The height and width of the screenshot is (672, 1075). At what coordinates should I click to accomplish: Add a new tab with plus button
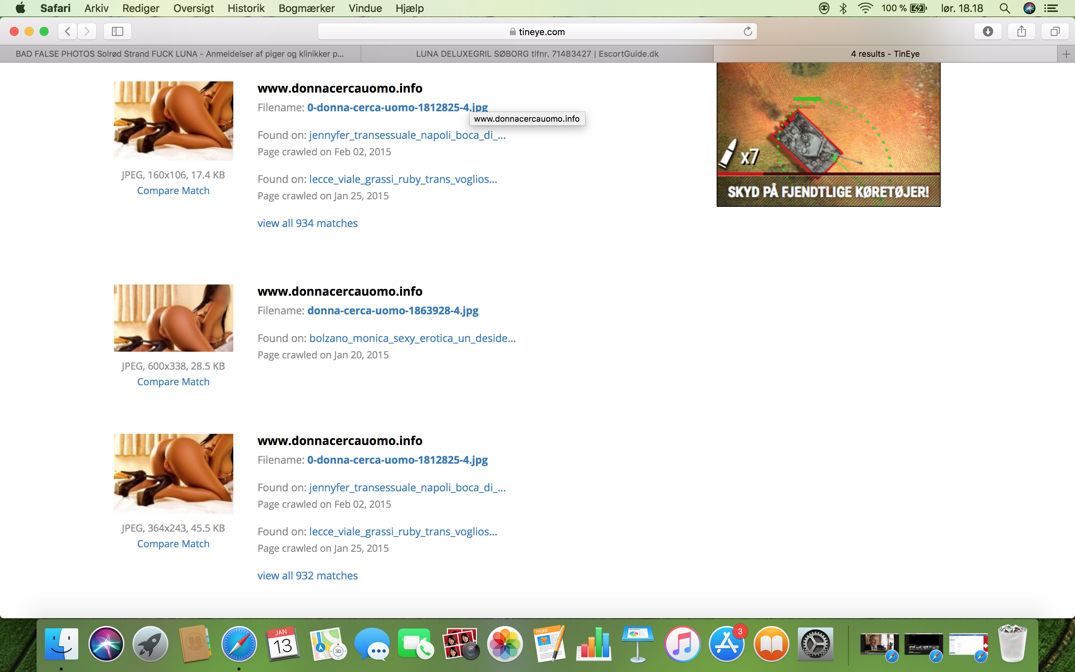tap(1066, 54)
